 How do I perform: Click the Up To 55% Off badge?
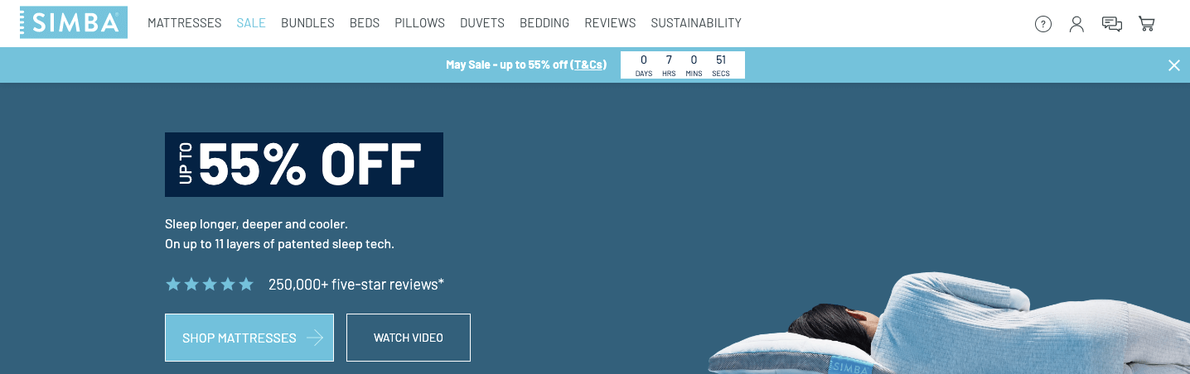point(304,165)
